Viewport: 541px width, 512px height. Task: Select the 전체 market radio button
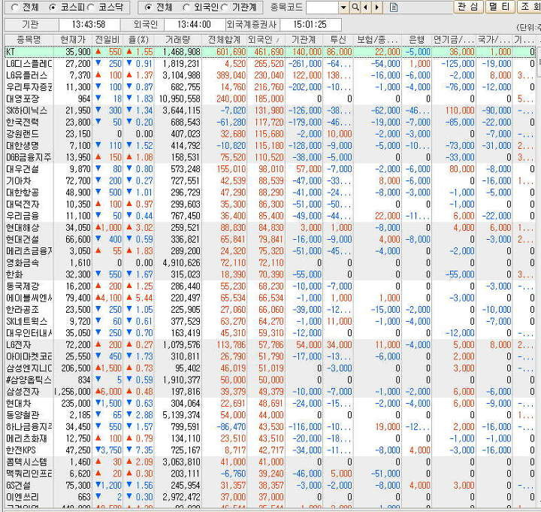(x=15, y=8)
